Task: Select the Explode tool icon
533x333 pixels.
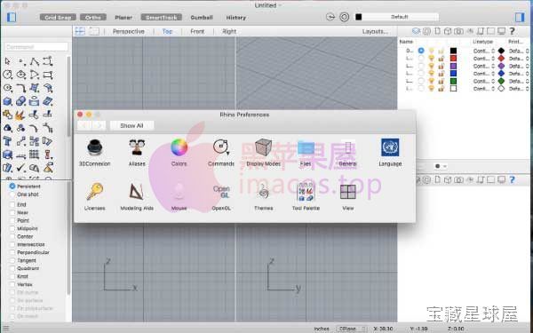Action: pyautogui.click(x=20, y=115)
